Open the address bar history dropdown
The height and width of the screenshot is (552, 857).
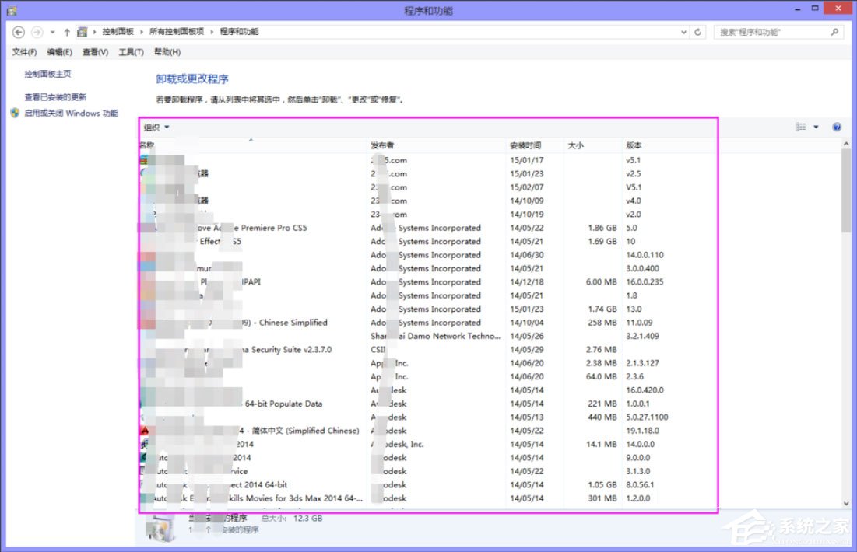point(683,32)
